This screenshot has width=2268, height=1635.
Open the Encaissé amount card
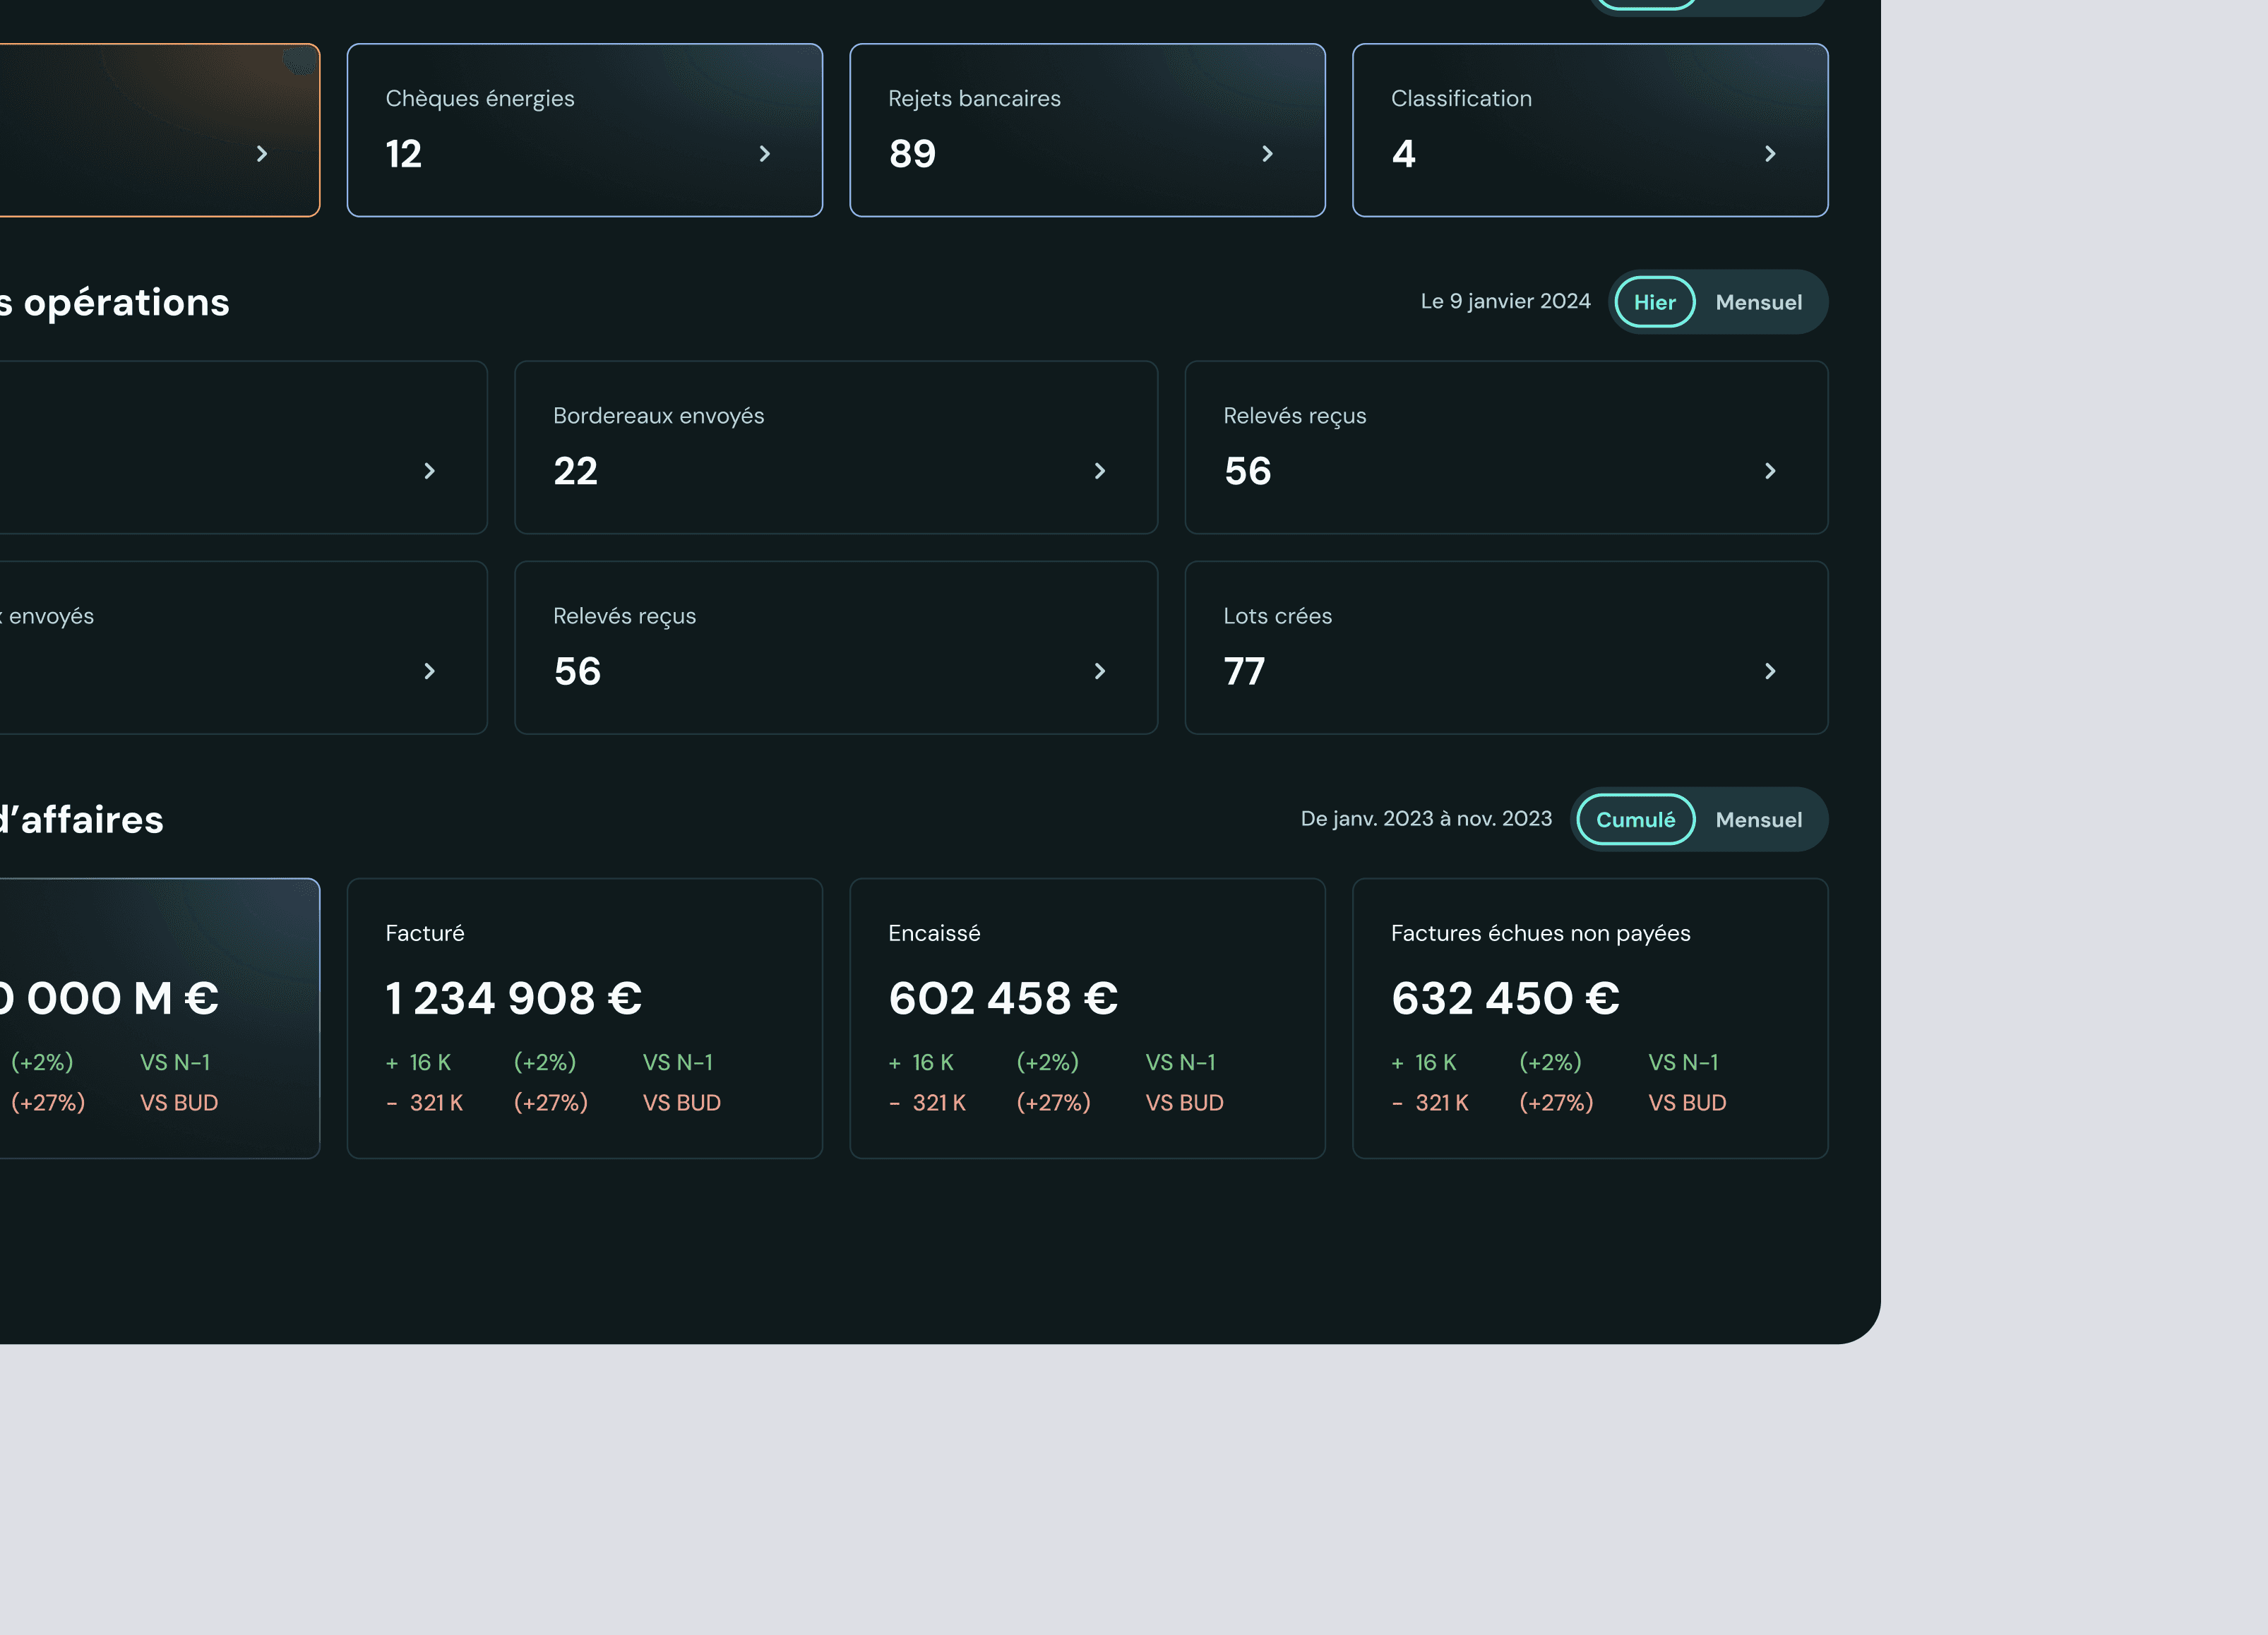[1087, 1017]
